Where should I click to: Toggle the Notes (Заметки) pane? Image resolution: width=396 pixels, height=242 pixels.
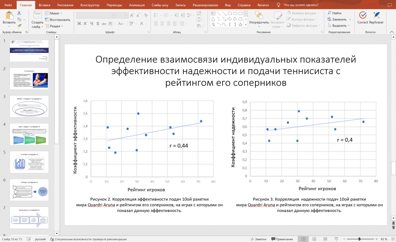tap(258, 239)
